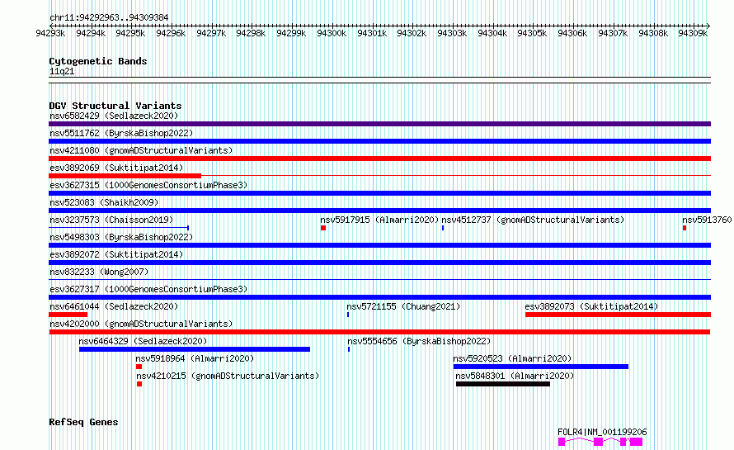Open the nsv5918964 (Almarri2020) label
734x450 pixels.
pyautogui.click(x=195, y=358)
